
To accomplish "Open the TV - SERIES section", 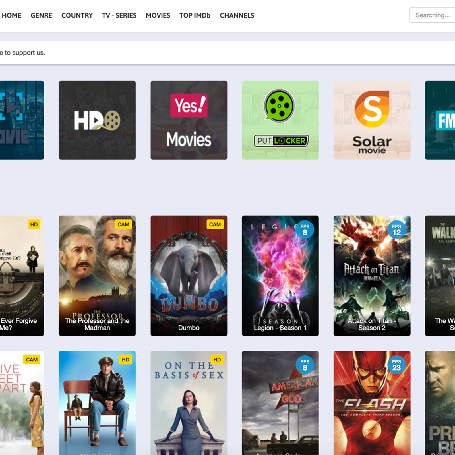I will point(119,15).
